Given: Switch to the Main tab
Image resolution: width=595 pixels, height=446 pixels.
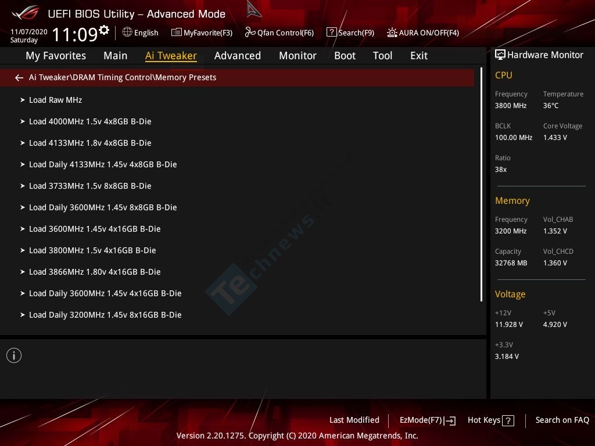Looking at the screenshot, I should (116, 56).
